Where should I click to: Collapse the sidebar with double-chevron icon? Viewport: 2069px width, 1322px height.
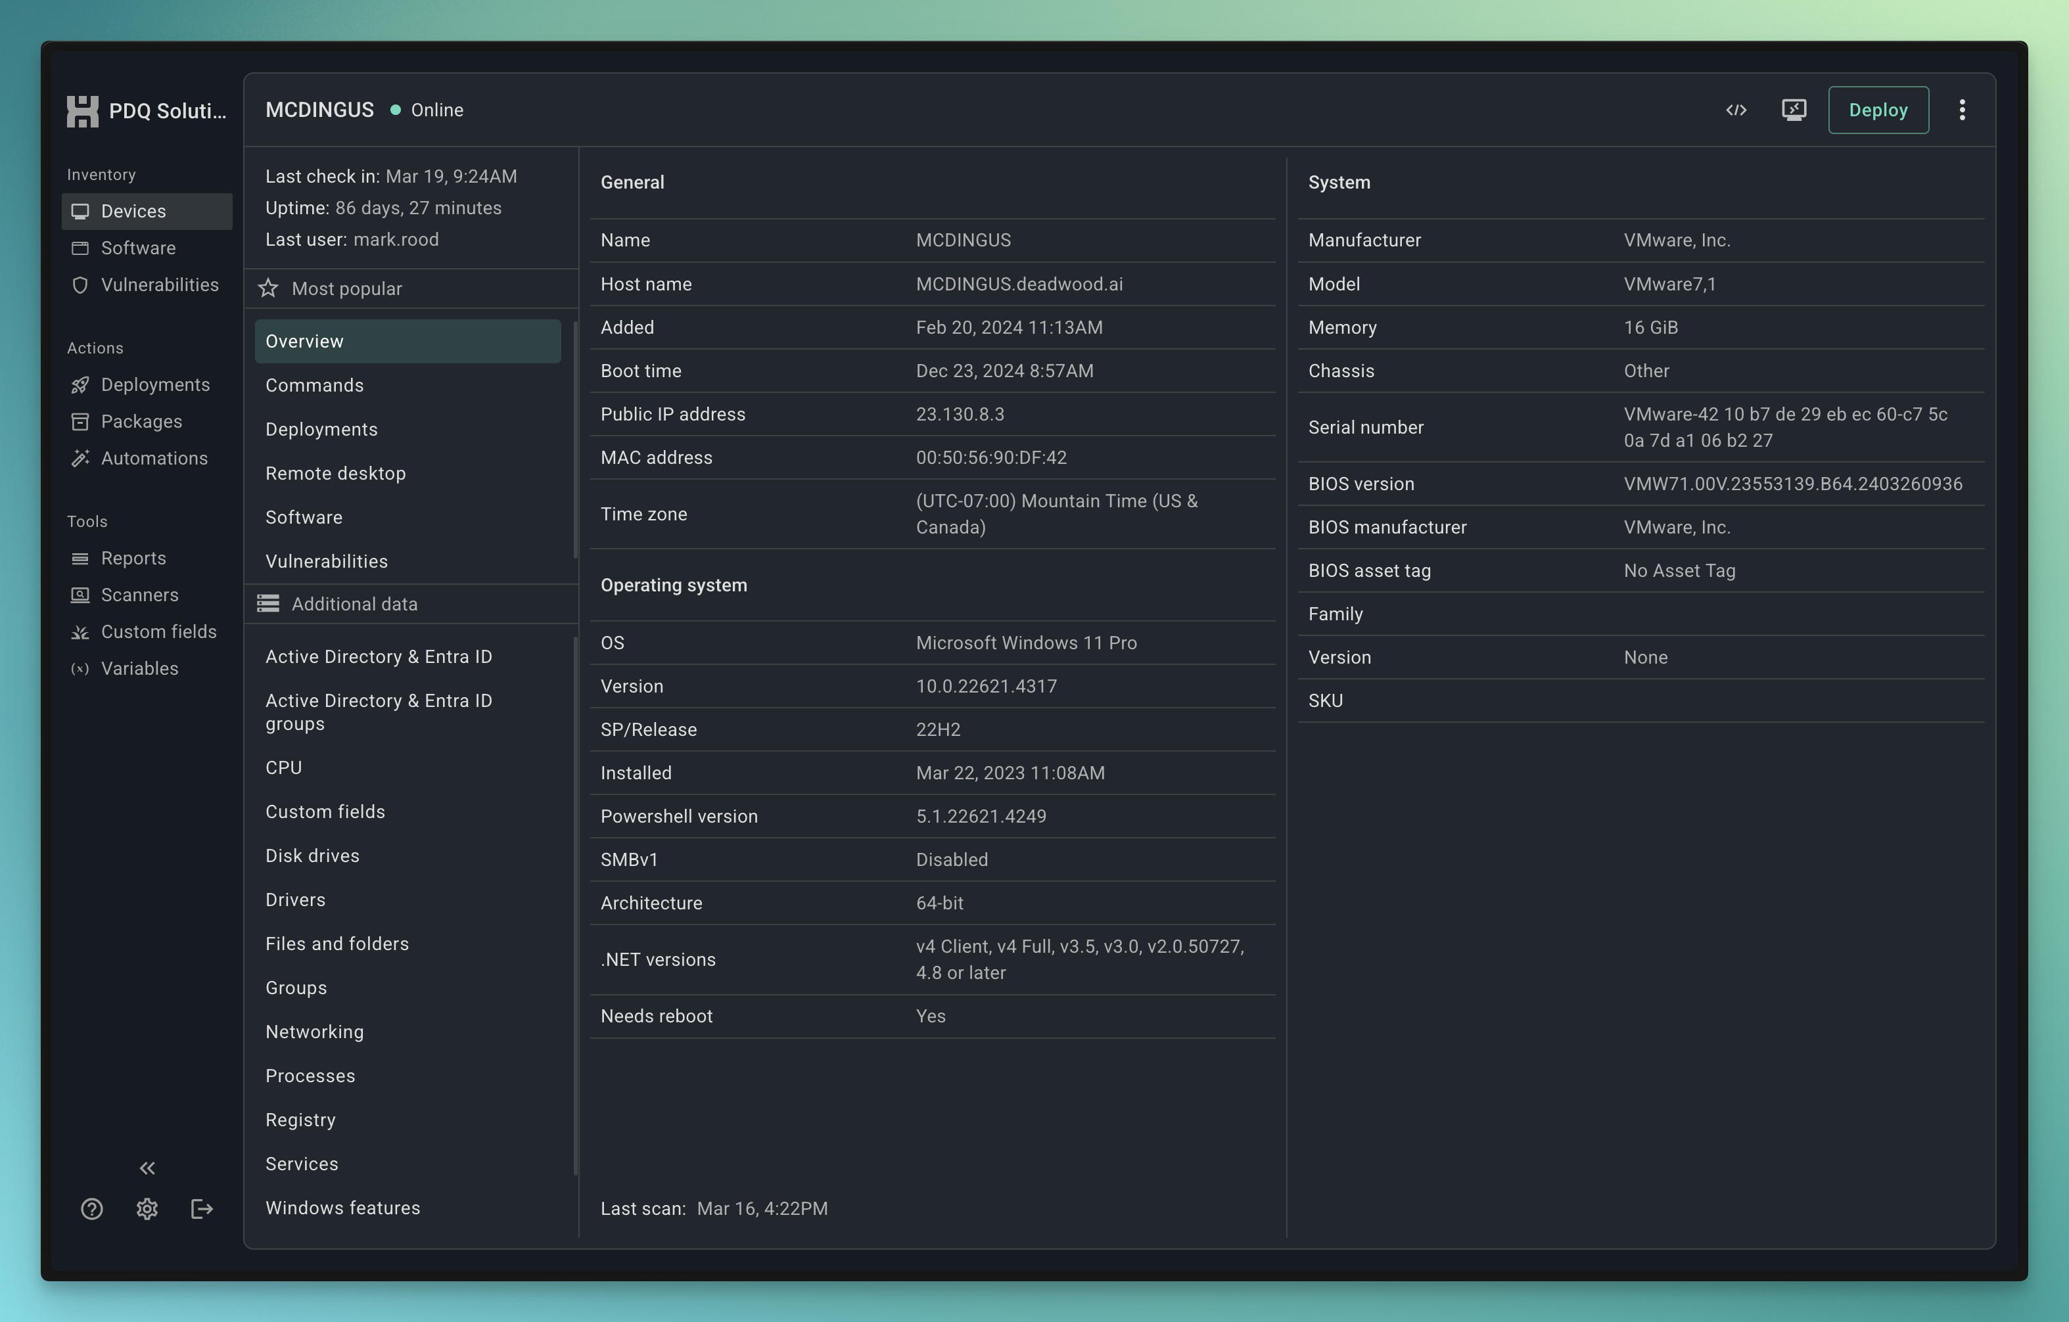pyautogui.click(x=147, y=1168)
